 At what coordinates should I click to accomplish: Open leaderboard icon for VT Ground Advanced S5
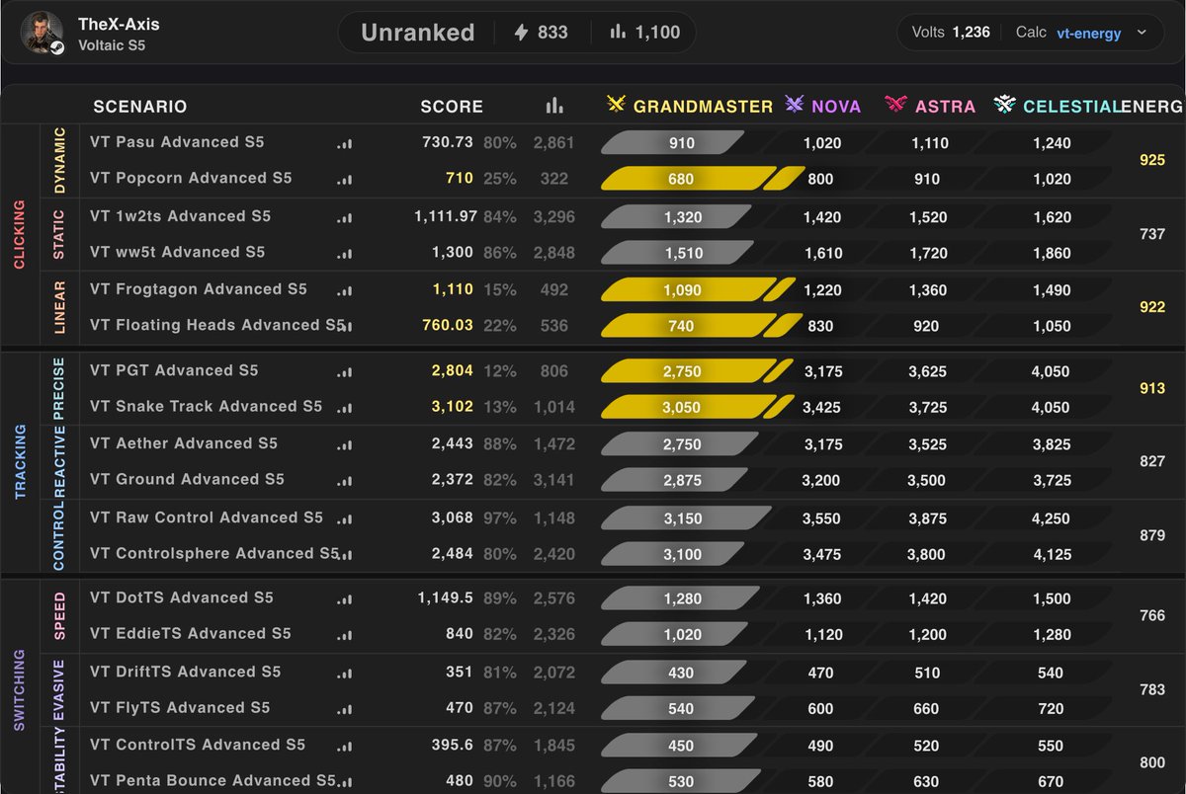click(344, 481)
